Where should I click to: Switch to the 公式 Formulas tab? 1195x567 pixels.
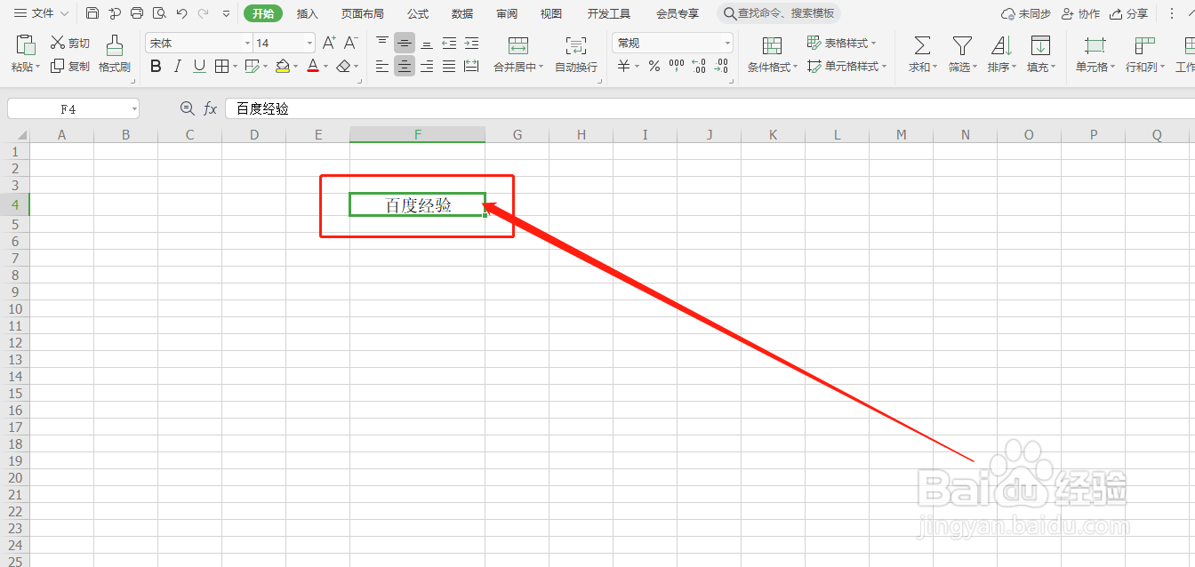[x=418, y=13]
